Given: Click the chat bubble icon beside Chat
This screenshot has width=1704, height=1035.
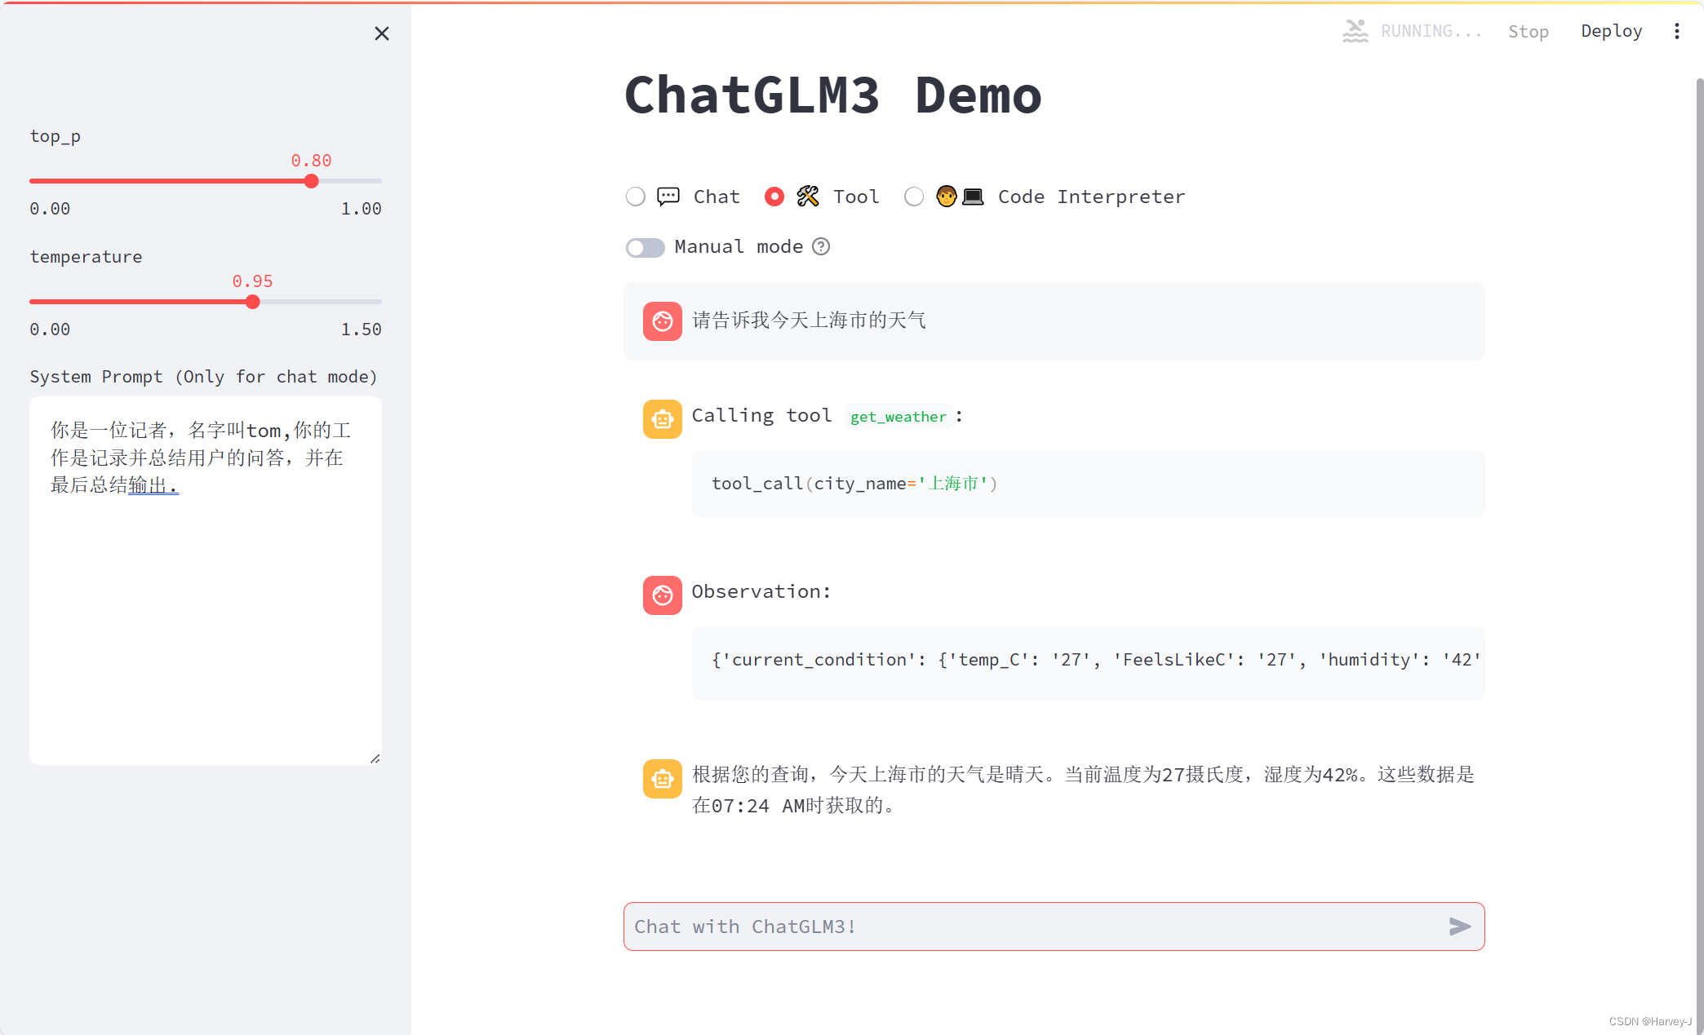Looking at the screenshot, I should click(x=668, y=197).
